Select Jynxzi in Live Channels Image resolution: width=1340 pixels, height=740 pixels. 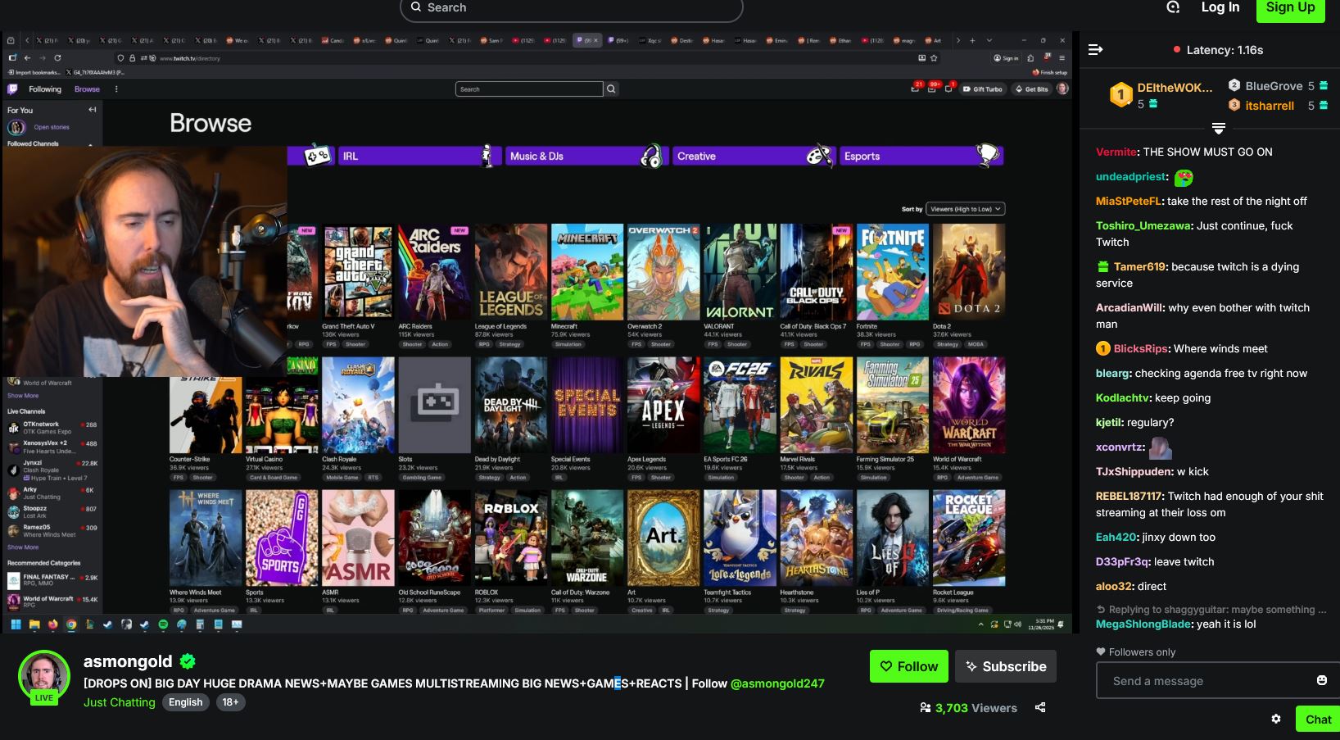pos(52,470)
